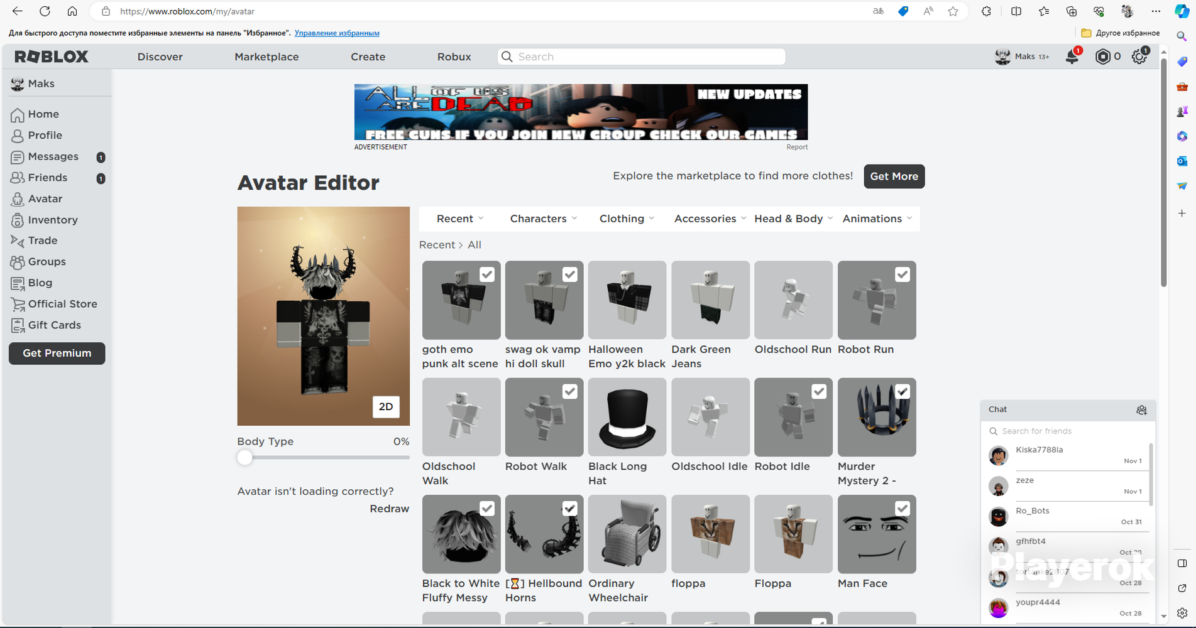Open the Official Store cart icon
1196x628 pixels.
coord(18,304)
